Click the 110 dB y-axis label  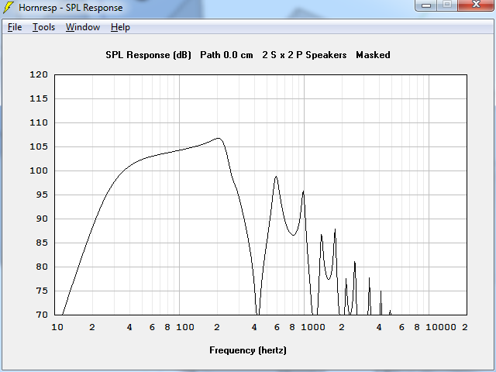pyautogui.click(x=39, y=122)
